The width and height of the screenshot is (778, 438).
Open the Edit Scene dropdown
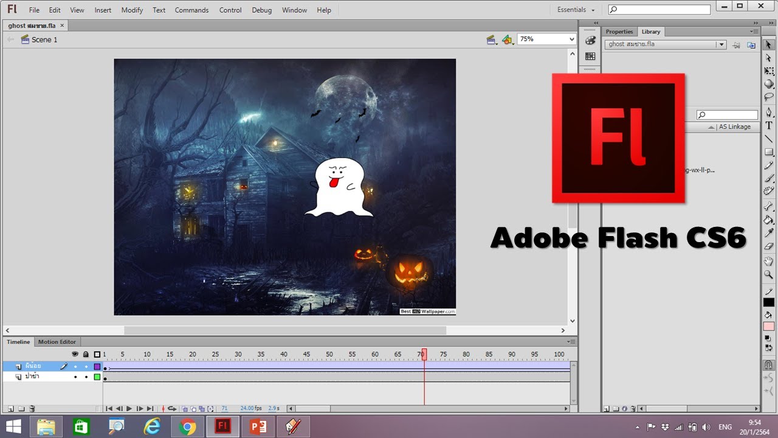click(492, 40)
